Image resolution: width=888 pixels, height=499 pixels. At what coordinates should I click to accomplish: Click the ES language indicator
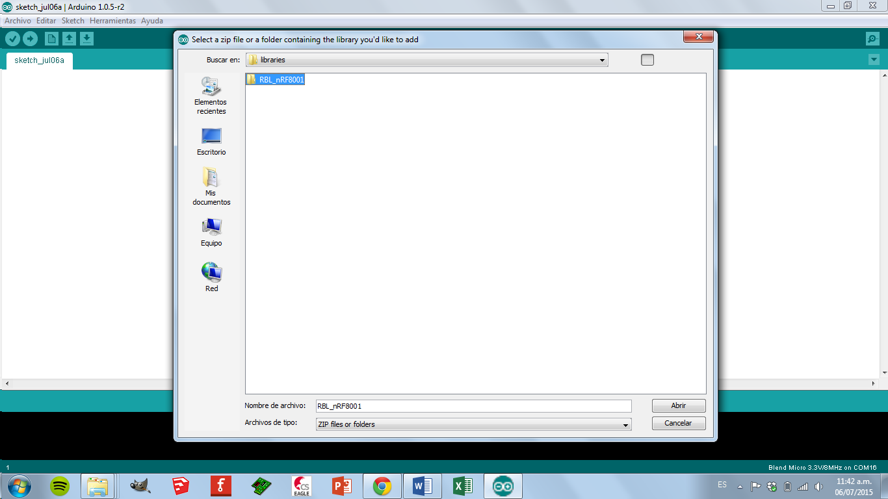click(x=722, y=485)
